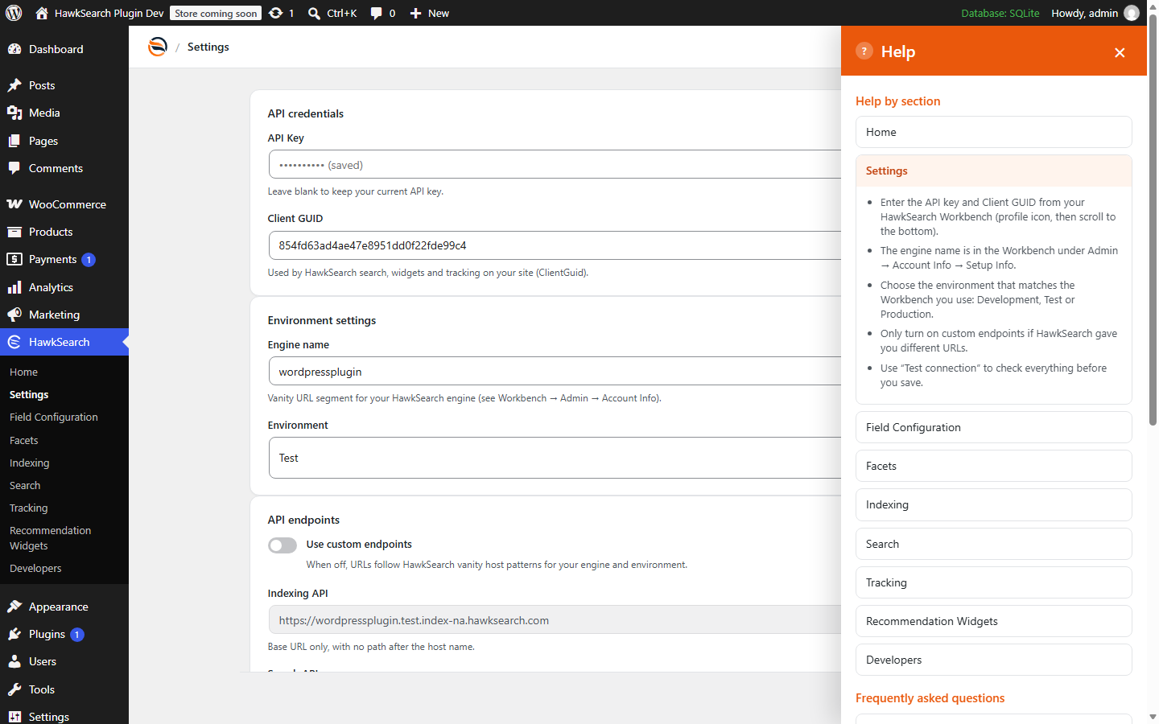Expand the Indexing help section

(x=993, y=504)
